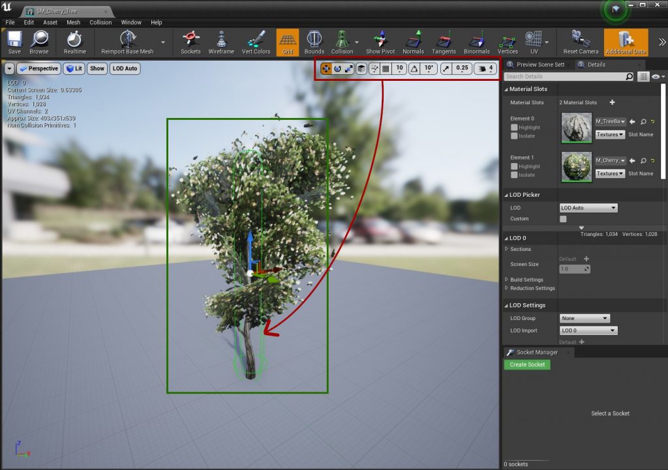Reset Camera to frame the mesh
Viewport: 668px width, 470px height.
click(x=581, y=42)
